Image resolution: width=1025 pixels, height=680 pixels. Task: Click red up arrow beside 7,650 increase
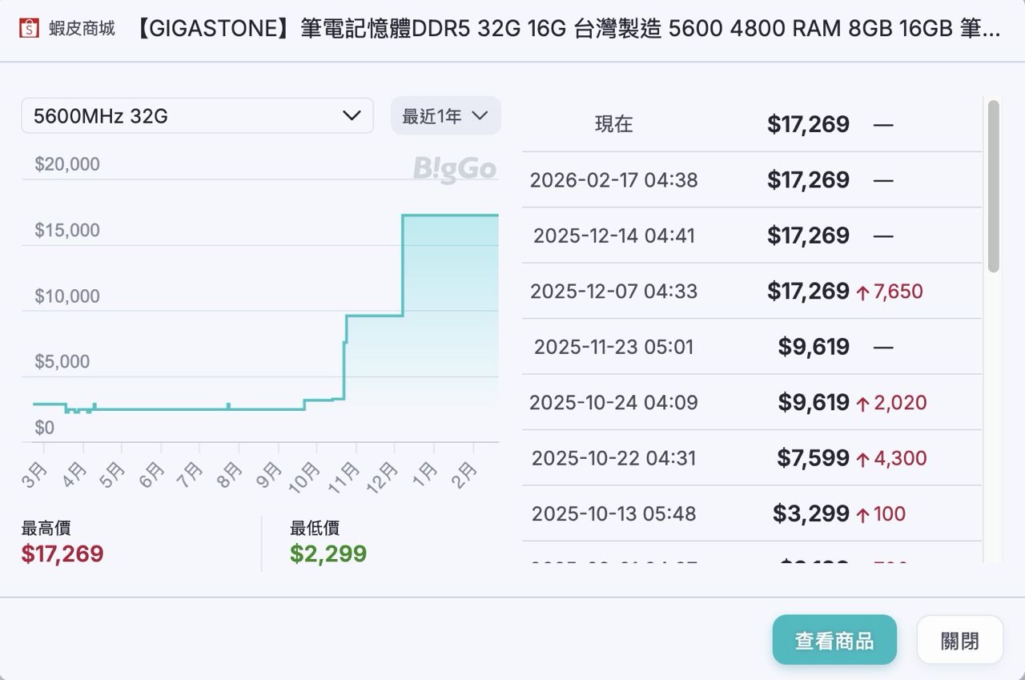(x=862, y=292)
